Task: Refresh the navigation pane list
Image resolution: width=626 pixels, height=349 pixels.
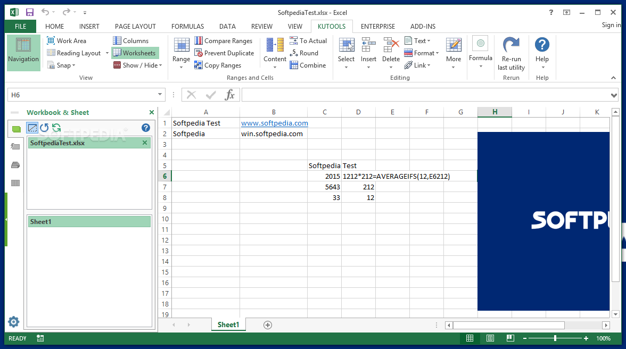Action: tap(56, 128)
